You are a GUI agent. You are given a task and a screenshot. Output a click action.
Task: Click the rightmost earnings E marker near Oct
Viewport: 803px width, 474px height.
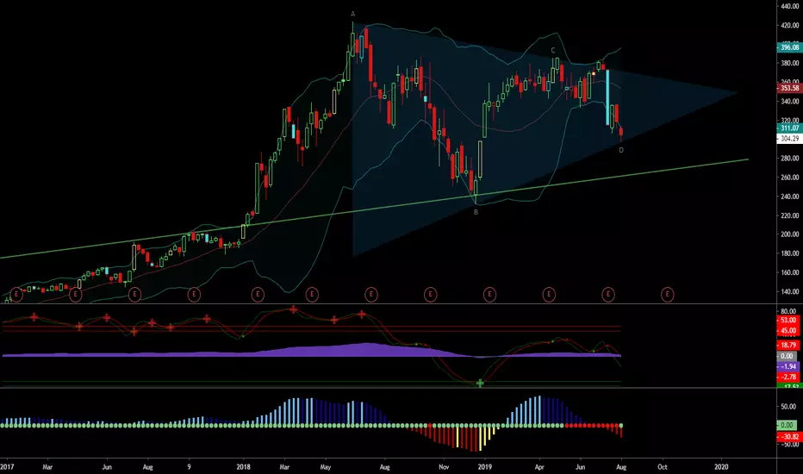(x=667, y=295)
